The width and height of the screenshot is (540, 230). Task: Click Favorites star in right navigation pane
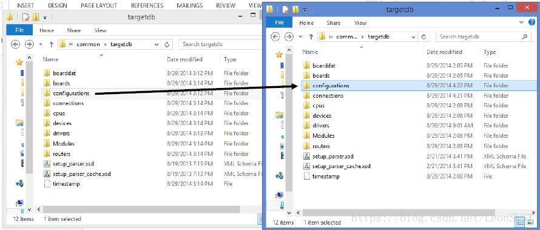click(279, 55)
